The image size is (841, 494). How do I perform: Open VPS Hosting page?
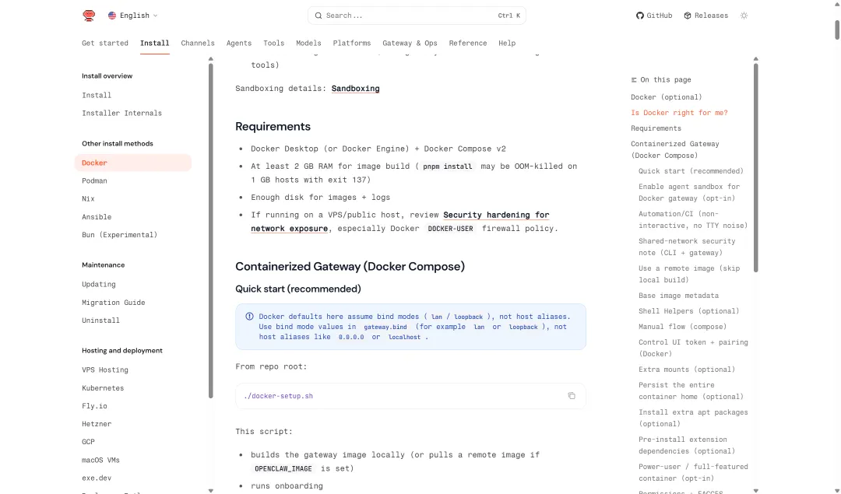coord(105,370)
